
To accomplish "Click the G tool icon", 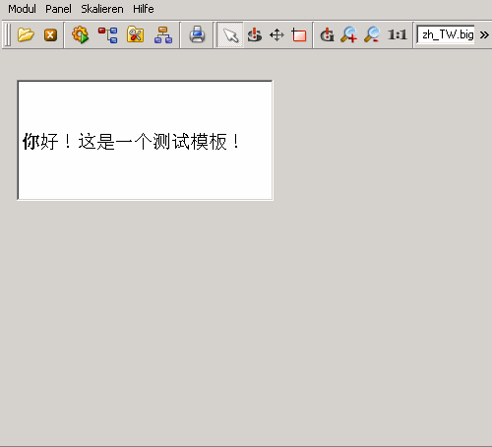I will coord(327,34).
